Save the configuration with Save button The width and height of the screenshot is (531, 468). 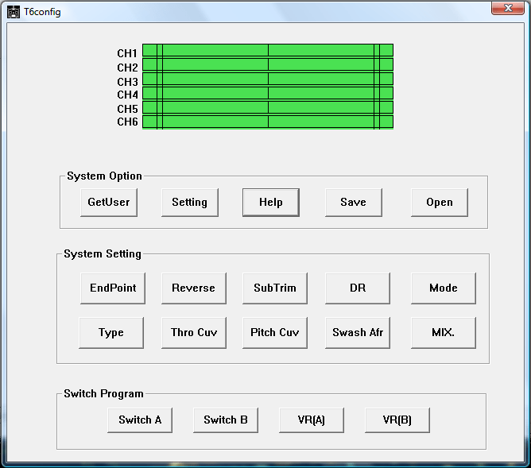coord(354,203)
